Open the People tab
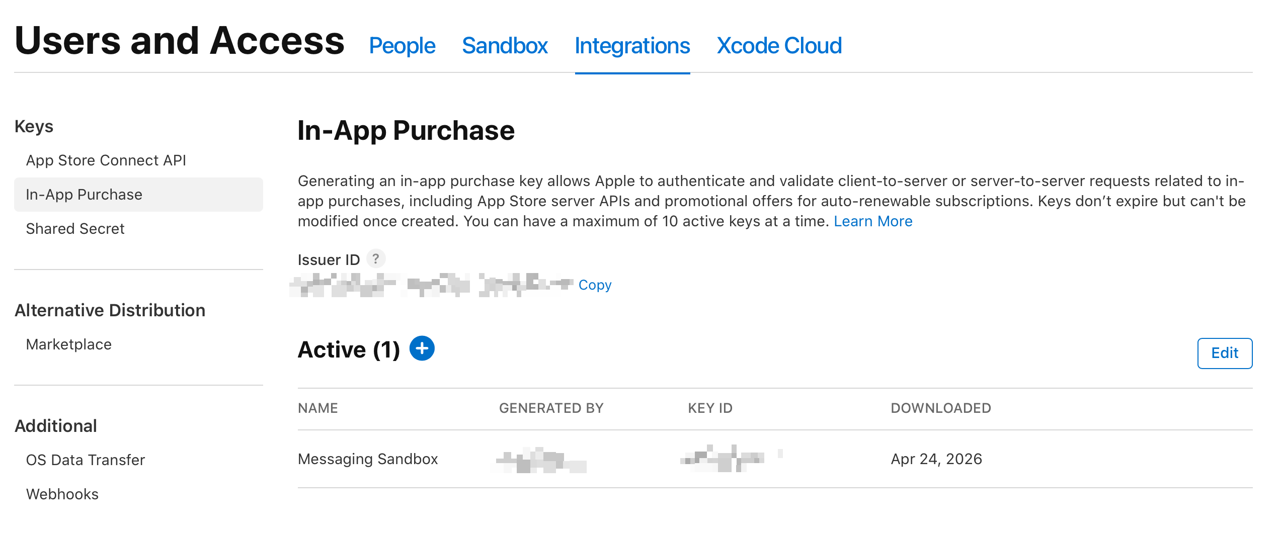 pos(402,46)
